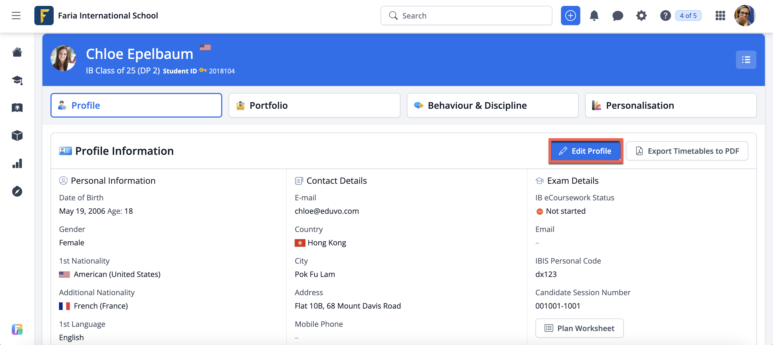Open the Behaviour & Discipline tab
This screenshot has width=773, height=345.
coord(493,106)
